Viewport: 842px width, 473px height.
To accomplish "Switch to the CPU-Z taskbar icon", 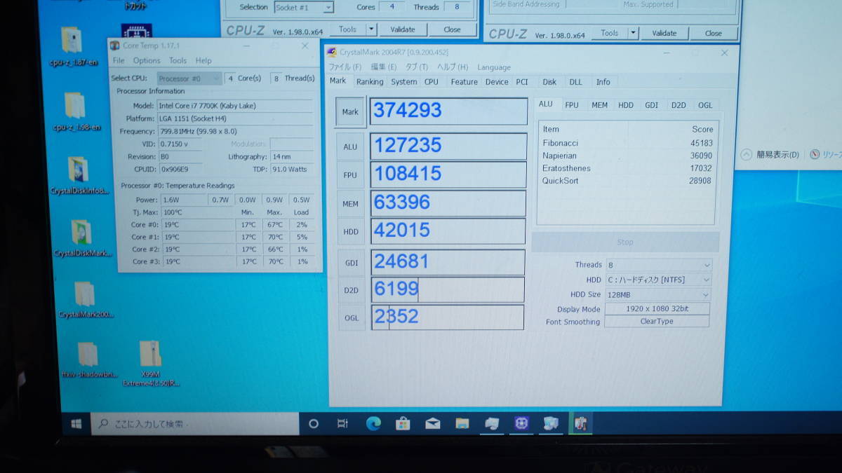I will pos(521,424).
